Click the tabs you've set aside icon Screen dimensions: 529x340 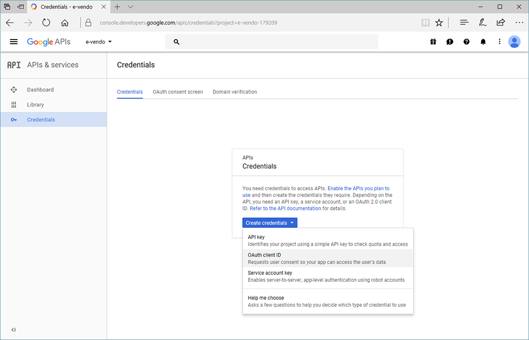click(x=7, y=7)
